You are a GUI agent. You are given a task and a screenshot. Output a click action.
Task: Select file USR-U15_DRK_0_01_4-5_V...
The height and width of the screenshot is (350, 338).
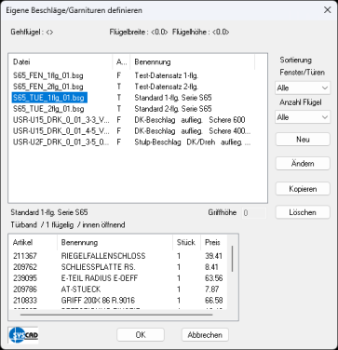(61, 131)
